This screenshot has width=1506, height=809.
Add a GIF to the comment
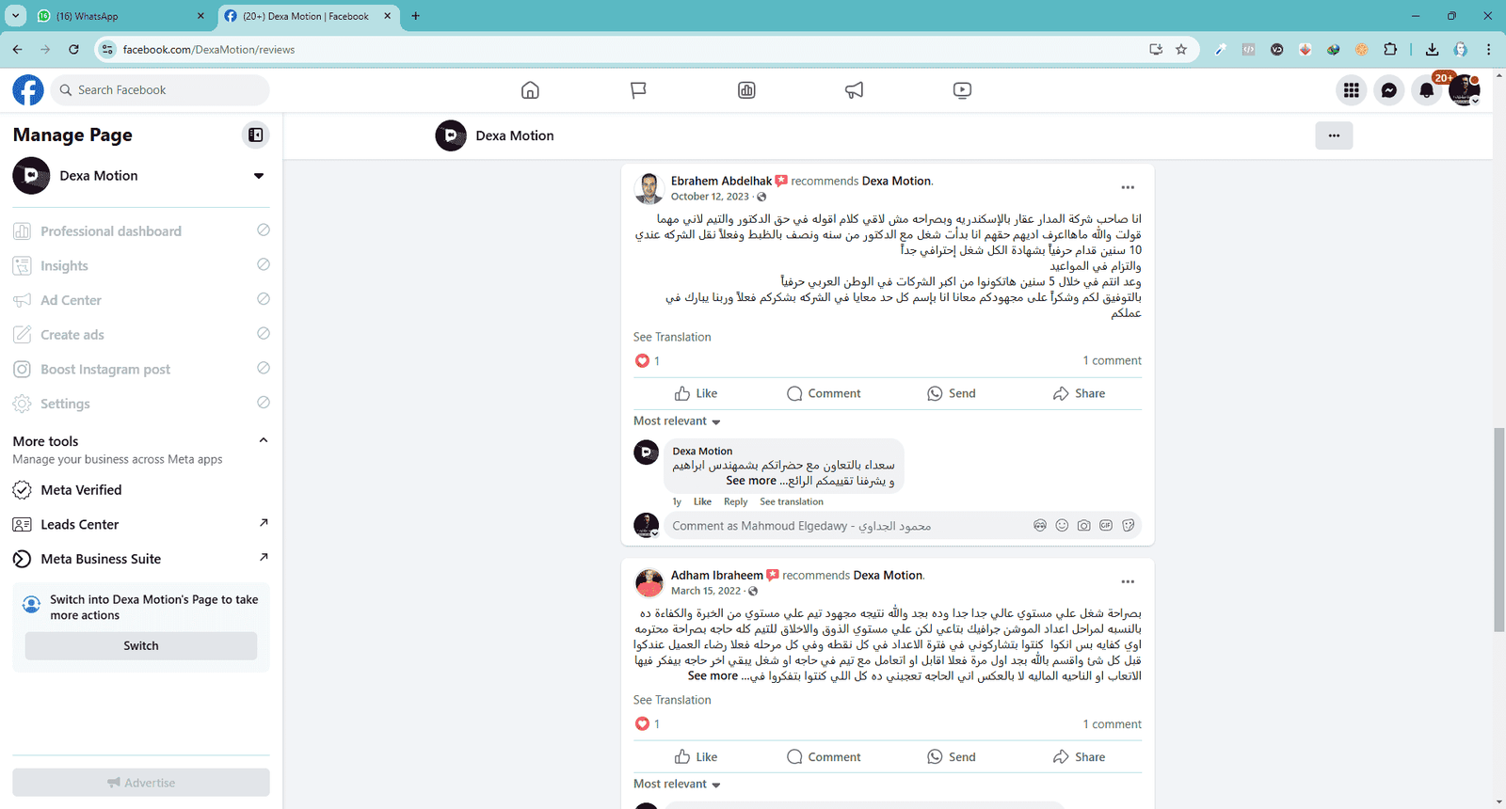click(x=1106, y=526)
